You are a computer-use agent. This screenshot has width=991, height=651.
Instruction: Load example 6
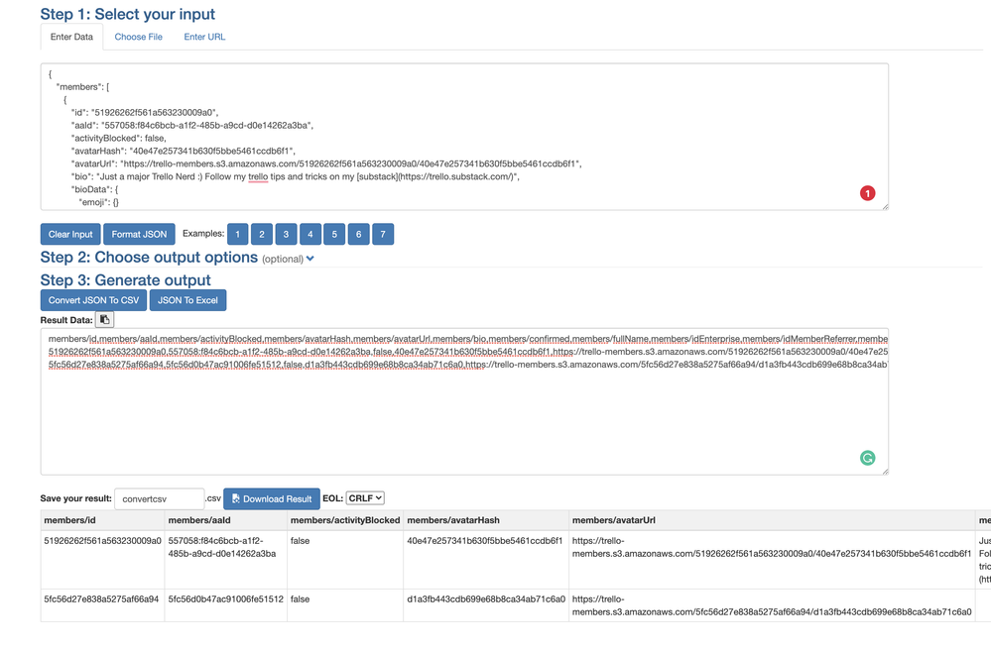pos(358,234)
